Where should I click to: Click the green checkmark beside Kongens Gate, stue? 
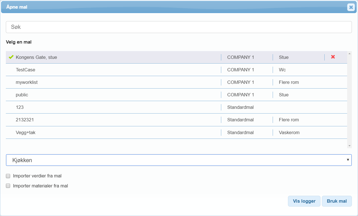tap(11, 57)
